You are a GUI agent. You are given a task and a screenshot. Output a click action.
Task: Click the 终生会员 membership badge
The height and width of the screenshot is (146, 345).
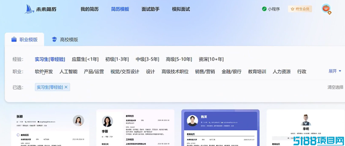point(300,9)
